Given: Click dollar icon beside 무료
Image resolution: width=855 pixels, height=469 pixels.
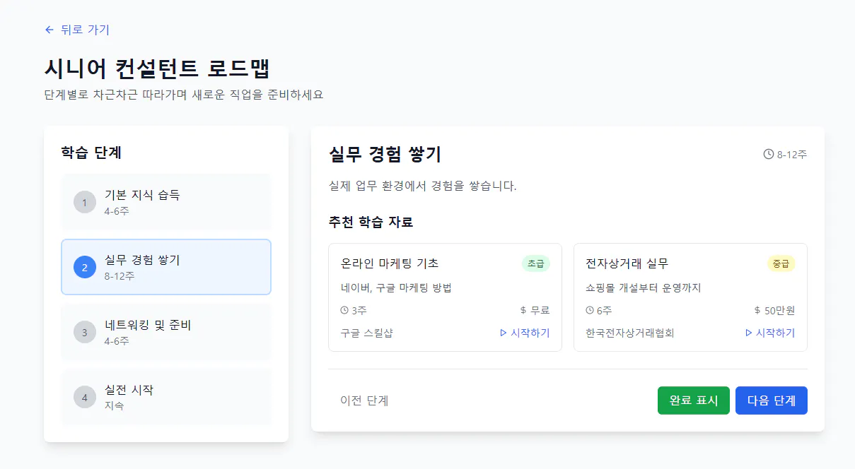Looking at the screenshot, I should (523, 310).
